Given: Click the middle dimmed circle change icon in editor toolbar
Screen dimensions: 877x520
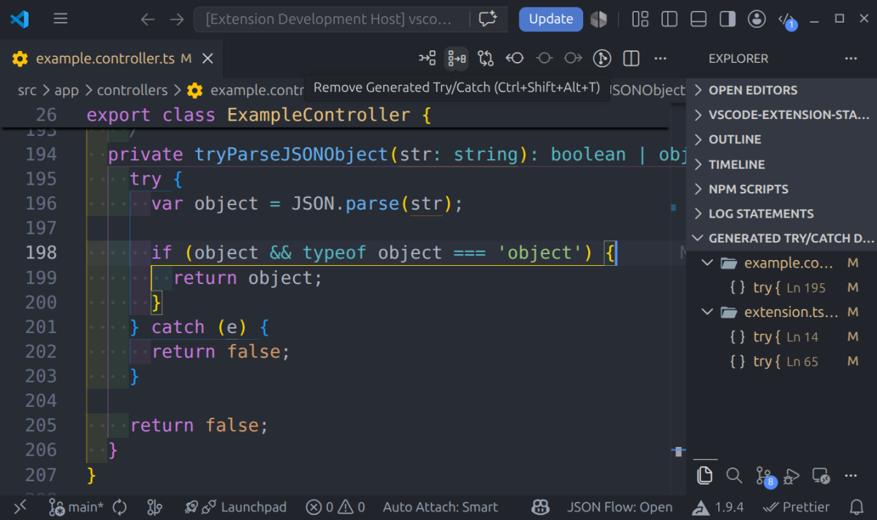Looking at the screenshot, I should [x=544, y=58].
